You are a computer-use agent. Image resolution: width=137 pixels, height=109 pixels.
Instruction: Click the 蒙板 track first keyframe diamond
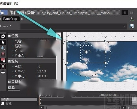coord(40,103)
